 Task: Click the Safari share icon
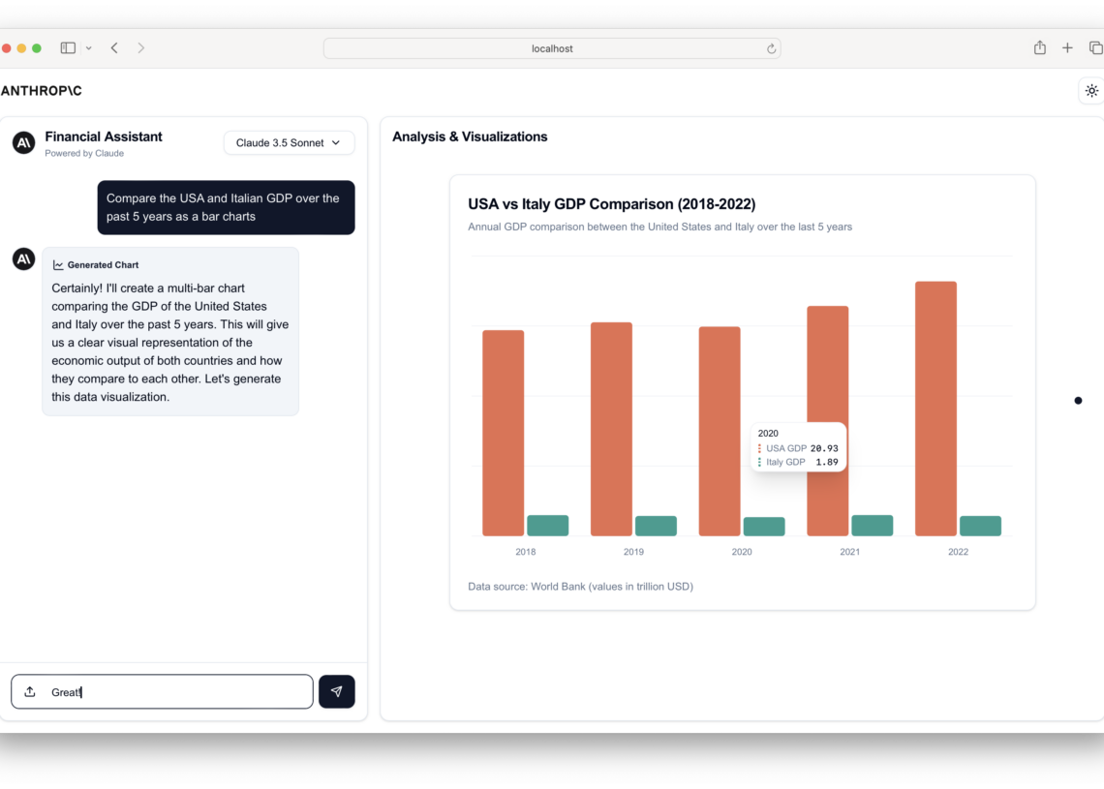tap(1039, 48)
